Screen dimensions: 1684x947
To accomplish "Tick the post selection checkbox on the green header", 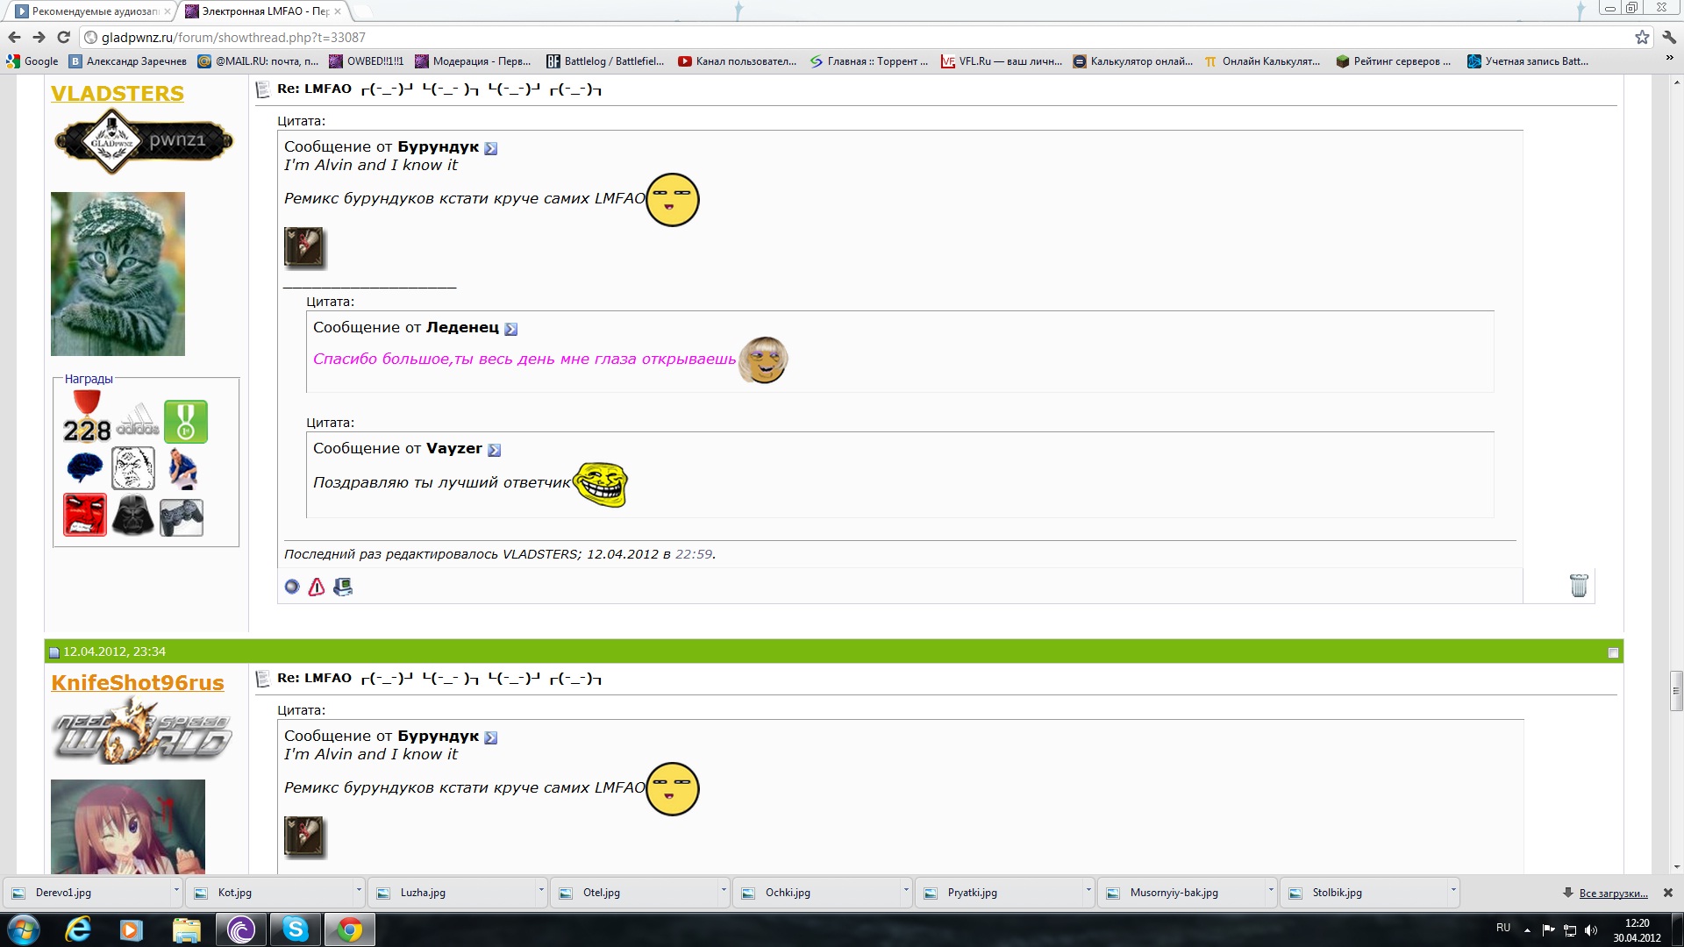I will coord(1612,652).
